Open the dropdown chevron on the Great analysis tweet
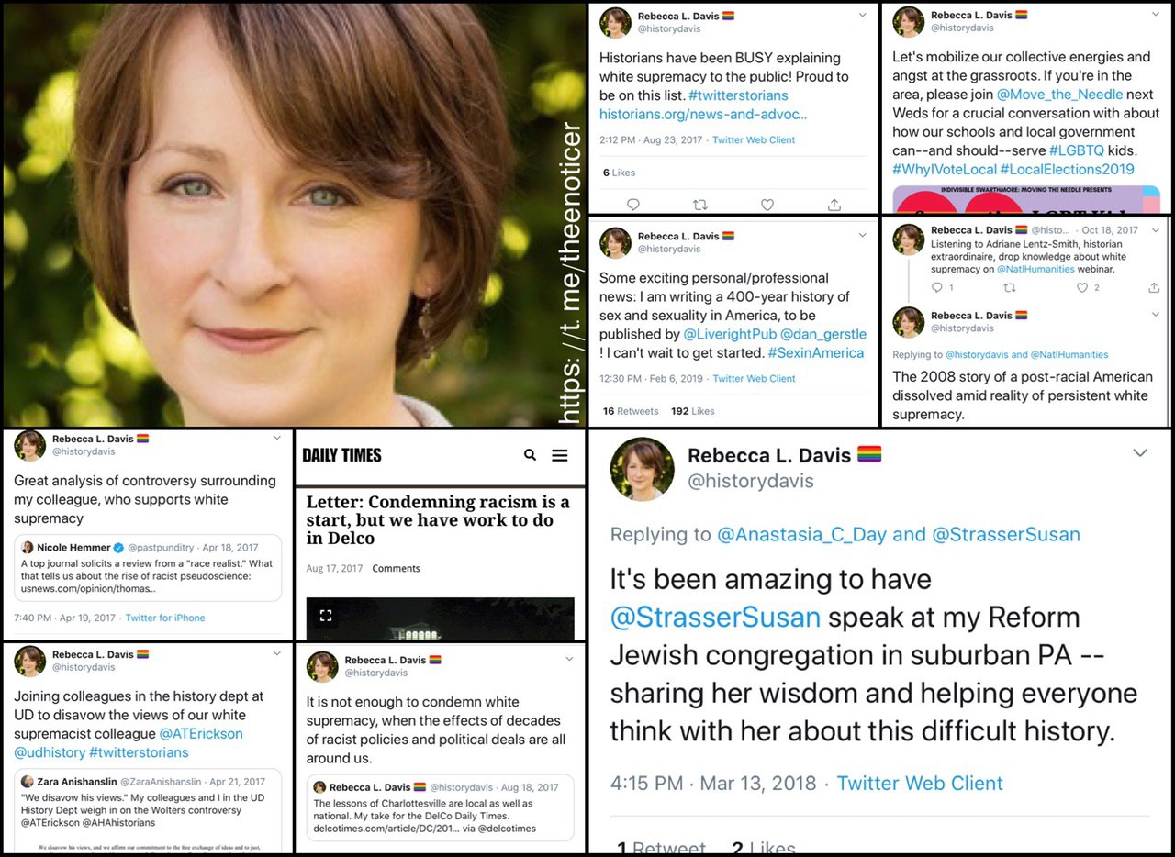This screenshot has width=1175, height=857. pos(277,438)
